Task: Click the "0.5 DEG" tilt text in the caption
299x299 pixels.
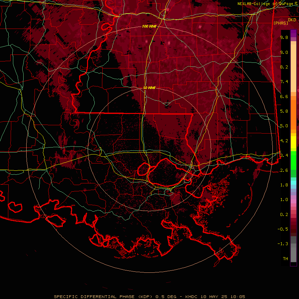Action: [165, 297]
